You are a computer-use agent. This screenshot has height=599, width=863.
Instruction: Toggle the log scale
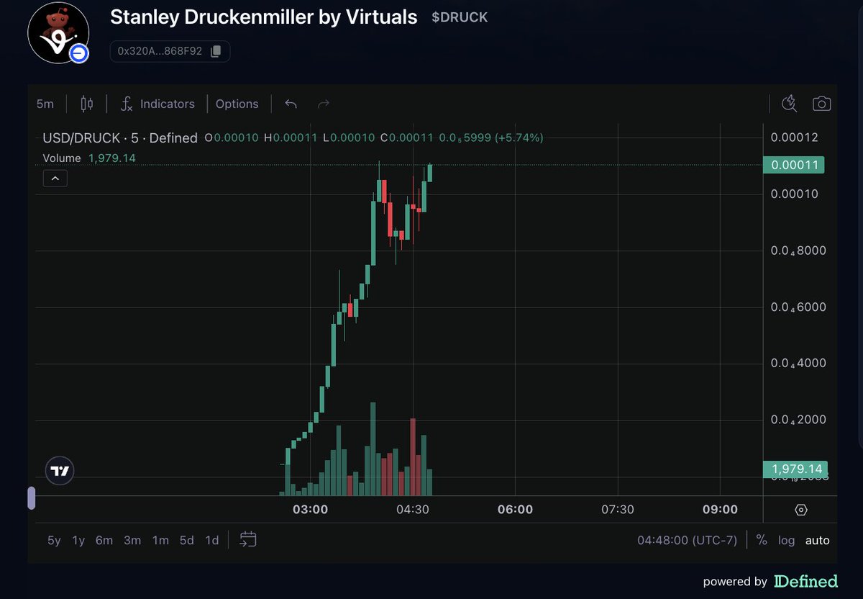pyautogui.click(x=786, y=540)
